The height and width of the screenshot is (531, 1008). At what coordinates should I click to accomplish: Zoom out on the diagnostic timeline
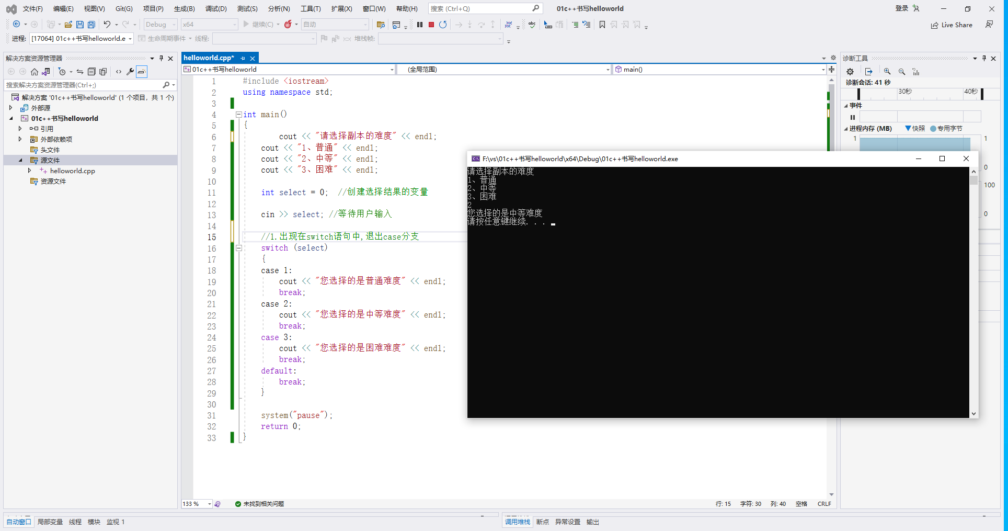coord(902,72)
